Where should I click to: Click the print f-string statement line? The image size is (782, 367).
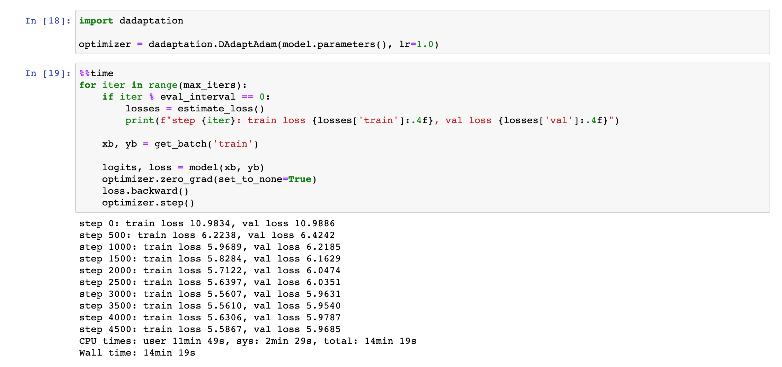point(372,120)
